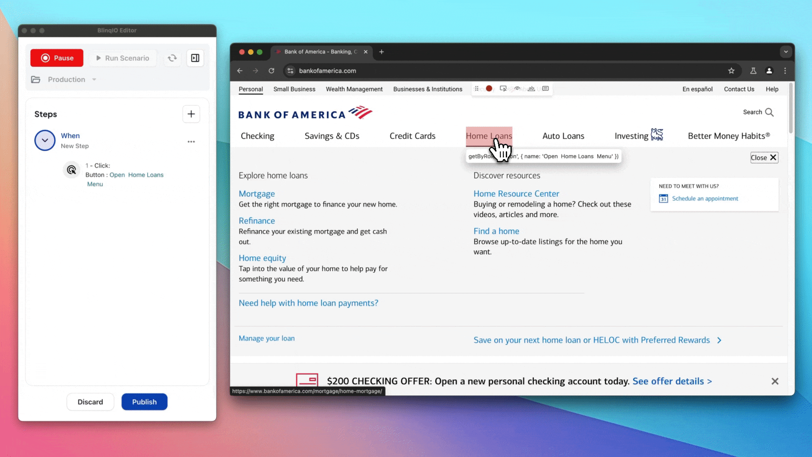The width and height of the screenshot is (812, 457).
Task: Toggle the side panel layout icon
Action: click(x=195, y=58)
